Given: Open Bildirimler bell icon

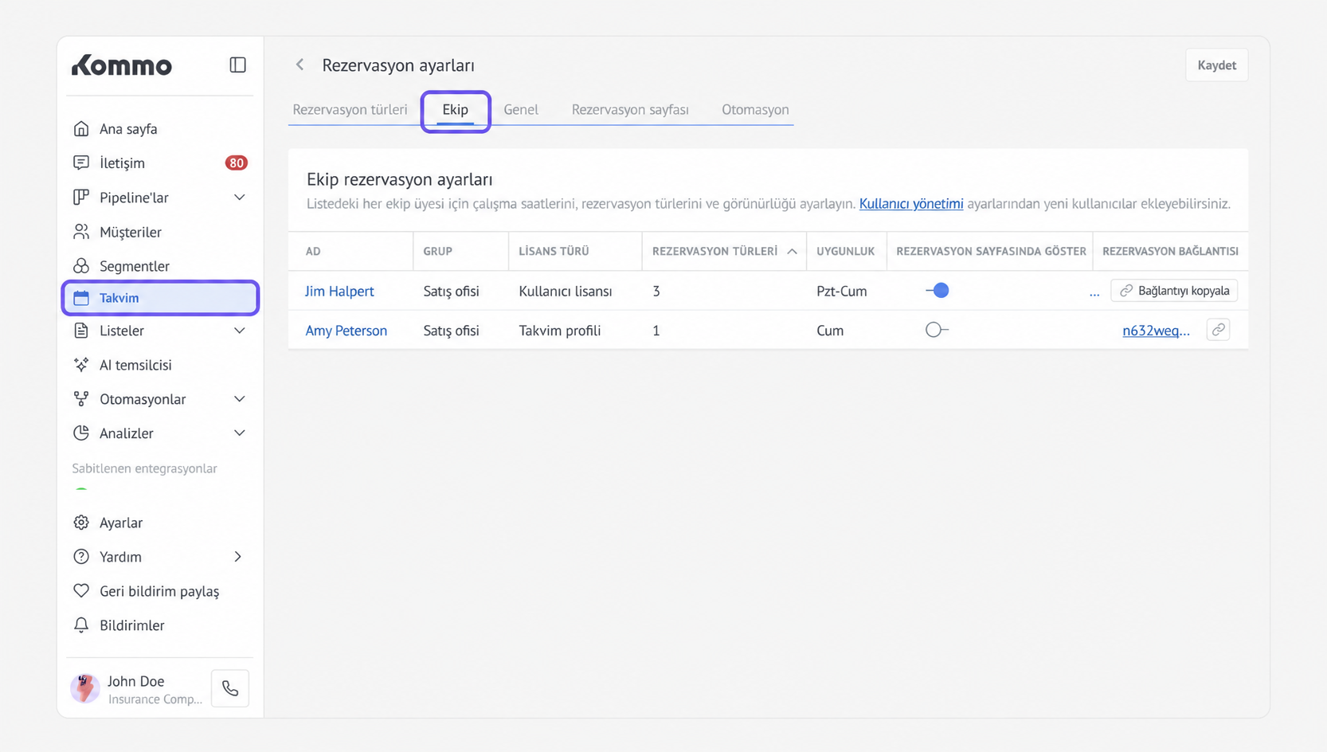Looking at the screenshot, I should (x=81, y=625).
